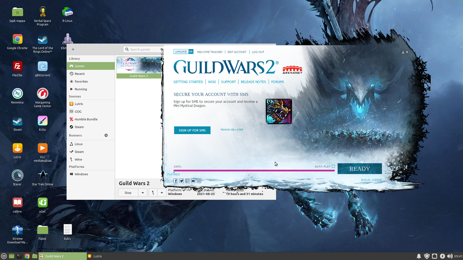Click the Mini Mystical Dragon image

(x=279, y=111)
